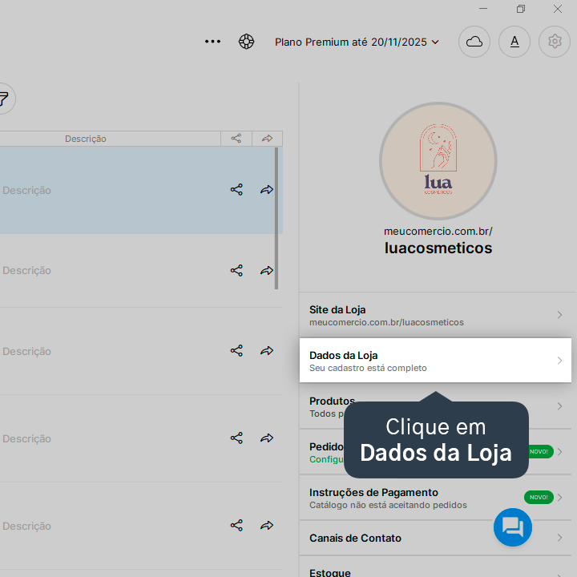Select the fourth Descrição row text
The height and width of the screenshot is (577, 577).
26,438
